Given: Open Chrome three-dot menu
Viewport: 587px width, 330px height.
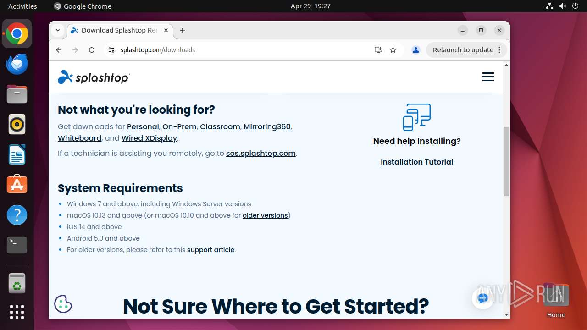Looking at the screenshot, I should (x=499, y=50).
